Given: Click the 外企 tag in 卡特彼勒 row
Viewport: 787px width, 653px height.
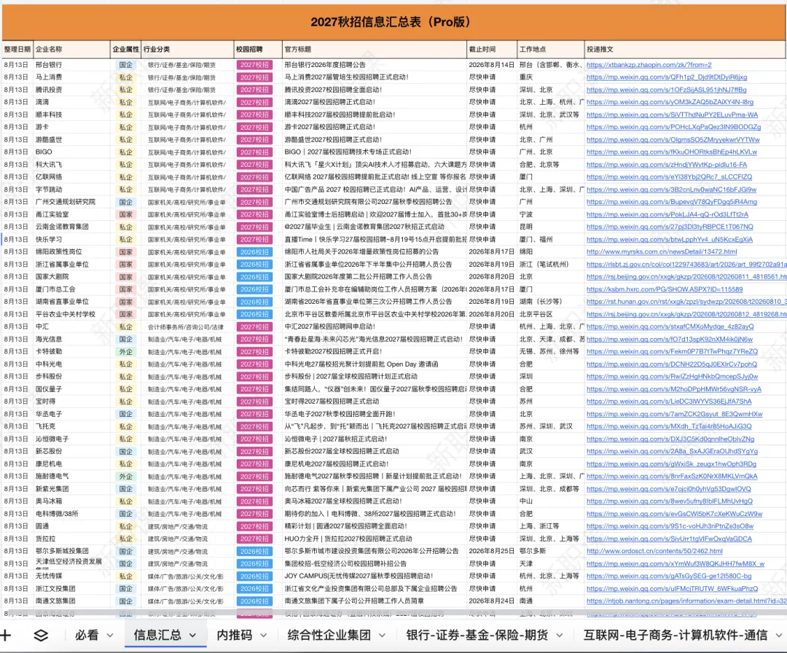Looking at the screenshot, I should [125, 352].
